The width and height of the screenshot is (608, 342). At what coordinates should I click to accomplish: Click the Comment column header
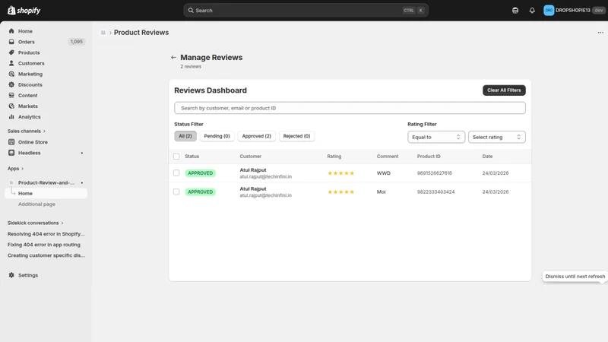tap(388, 157)
